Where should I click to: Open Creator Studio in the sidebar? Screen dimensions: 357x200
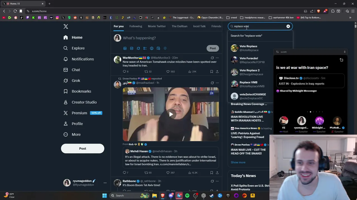(x=80, y=102)
